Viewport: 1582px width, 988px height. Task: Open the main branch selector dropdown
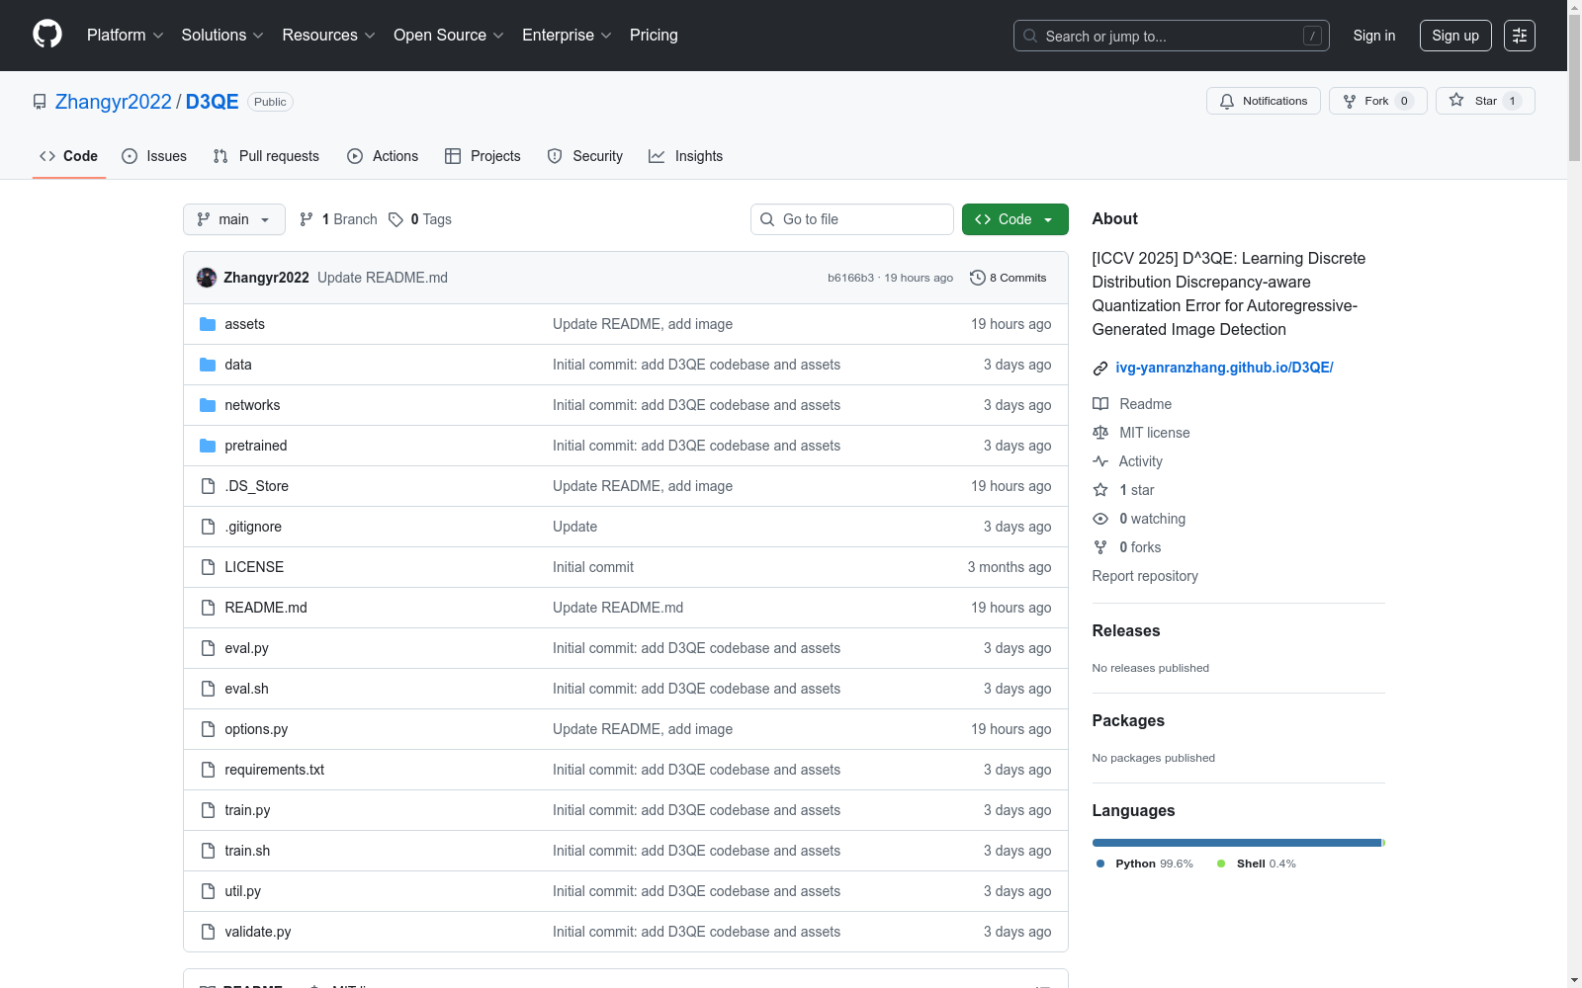coord(234,219)
